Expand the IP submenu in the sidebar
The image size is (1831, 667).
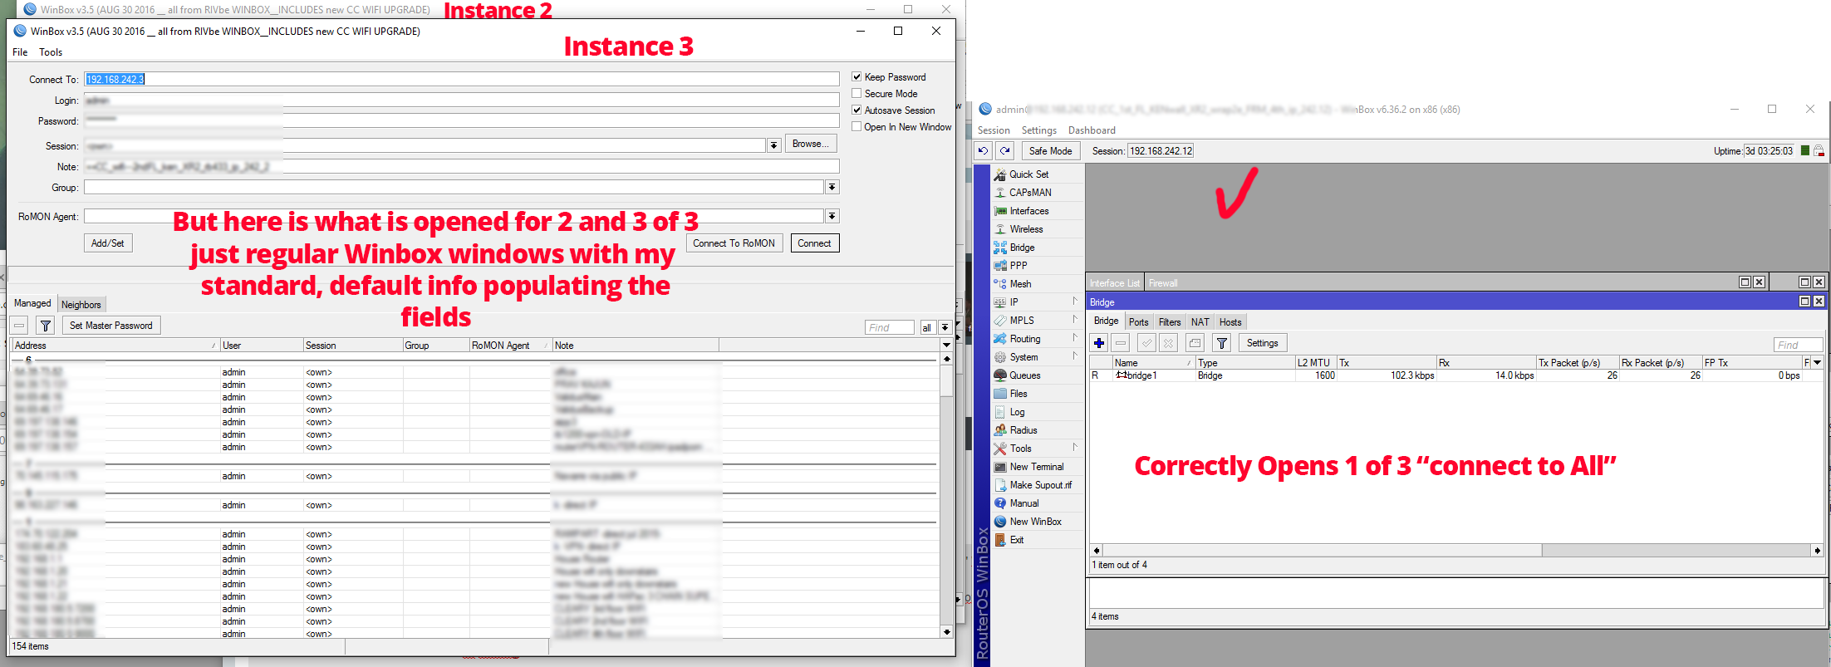point(1074,302)
